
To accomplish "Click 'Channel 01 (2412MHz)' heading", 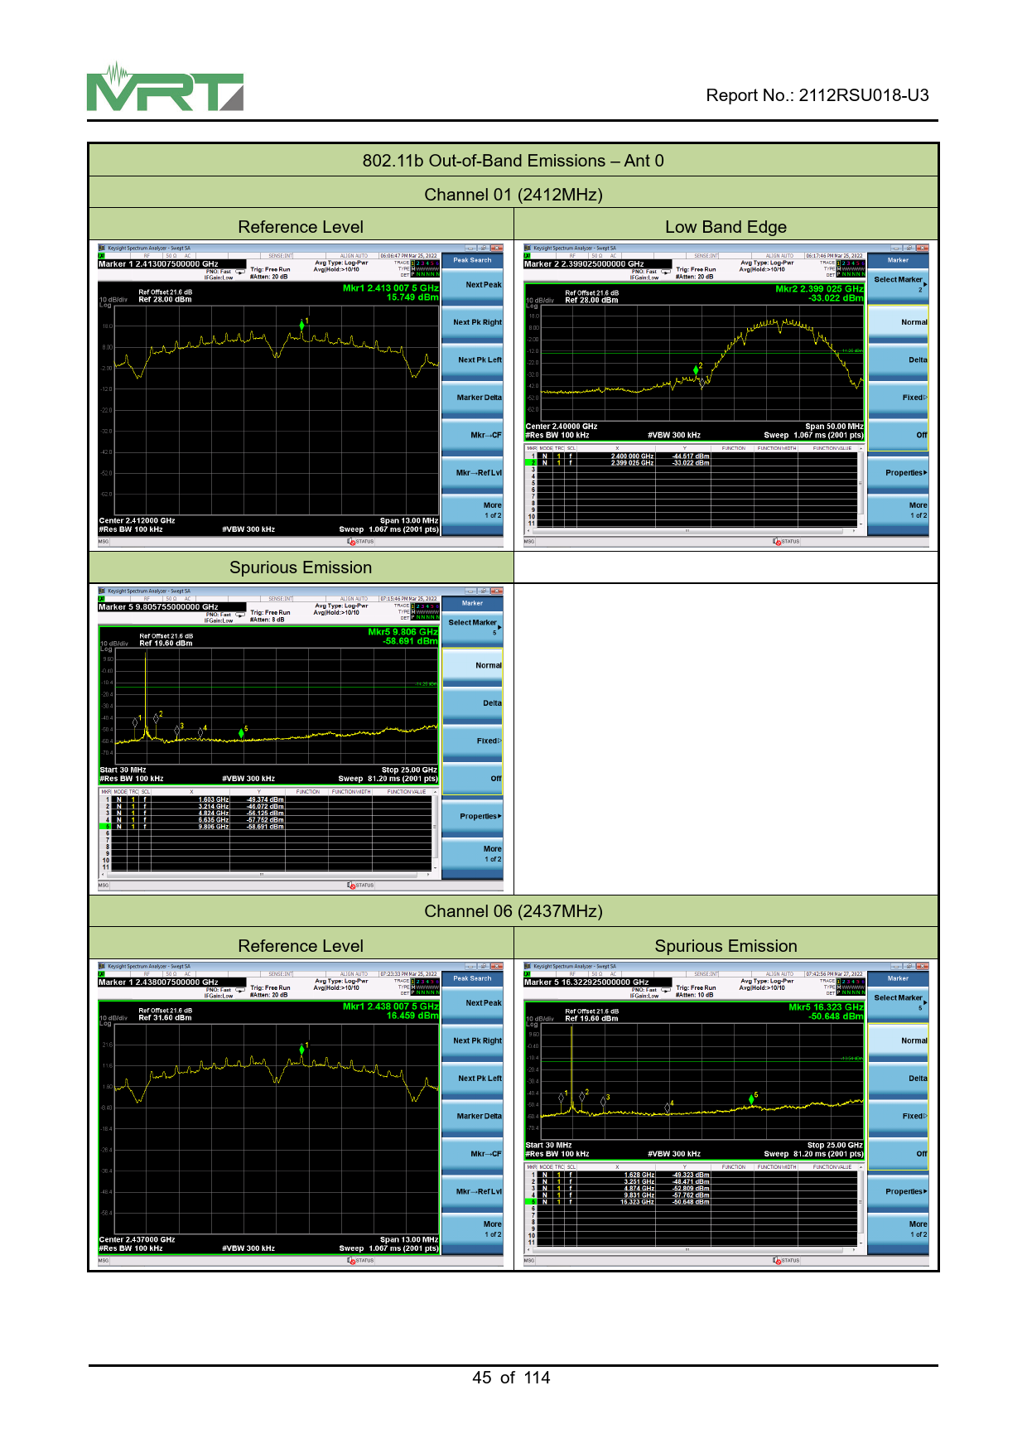I will 513,195.
